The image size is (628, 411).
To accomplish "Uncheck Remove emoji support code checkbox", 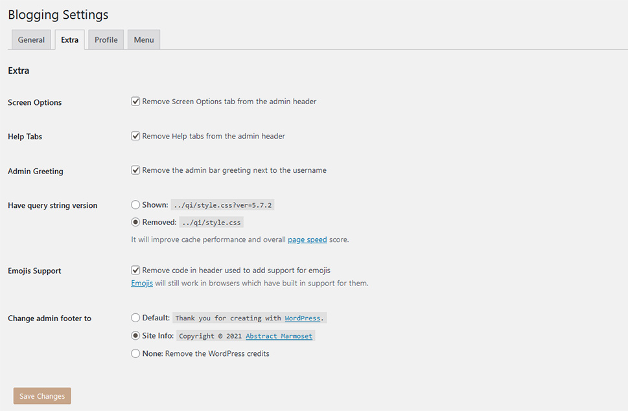I will (x=135, y=270).
